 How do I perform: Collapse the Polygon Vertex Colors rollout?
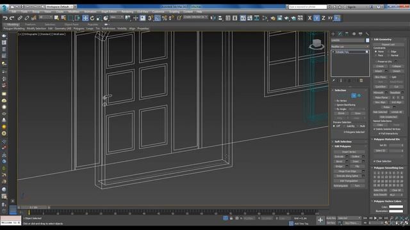pos(387,201)
